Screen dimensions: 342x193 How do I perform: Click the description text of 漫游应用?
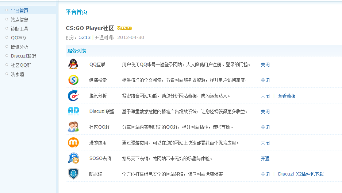180,143
